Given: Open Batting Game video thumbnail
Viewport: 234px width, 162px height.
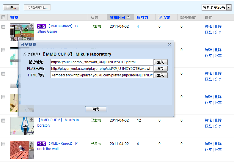Looking at the screenshot, I should click(22, 32).
